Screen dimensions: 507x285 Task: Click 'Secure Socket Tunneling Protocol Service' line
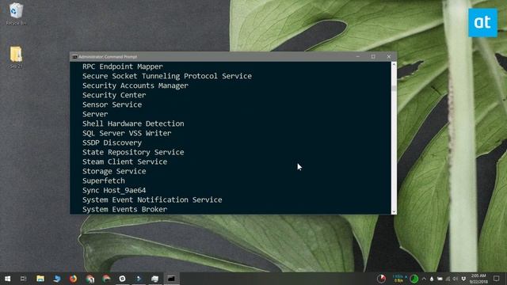coord(167,76)
